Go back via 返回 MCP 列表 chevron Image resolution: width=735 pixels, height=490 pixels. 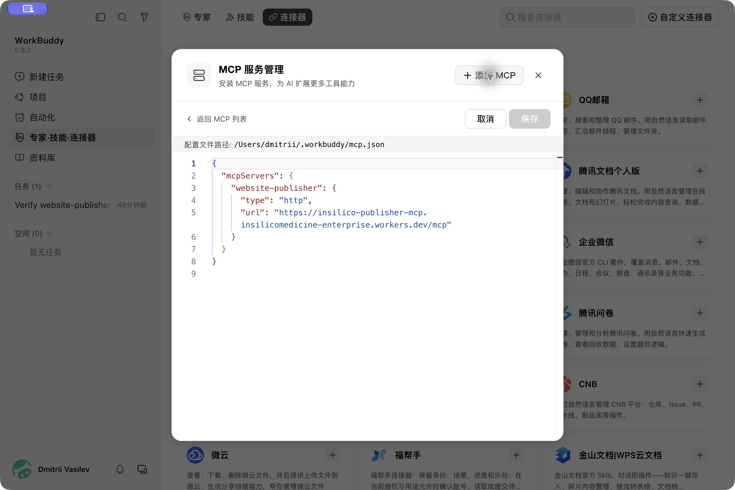pos(189,119)
